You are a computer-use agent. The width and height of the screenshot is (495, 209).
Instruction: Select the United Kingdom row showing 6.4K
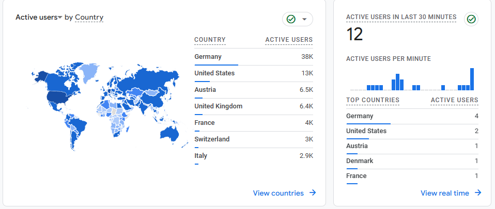253,106
